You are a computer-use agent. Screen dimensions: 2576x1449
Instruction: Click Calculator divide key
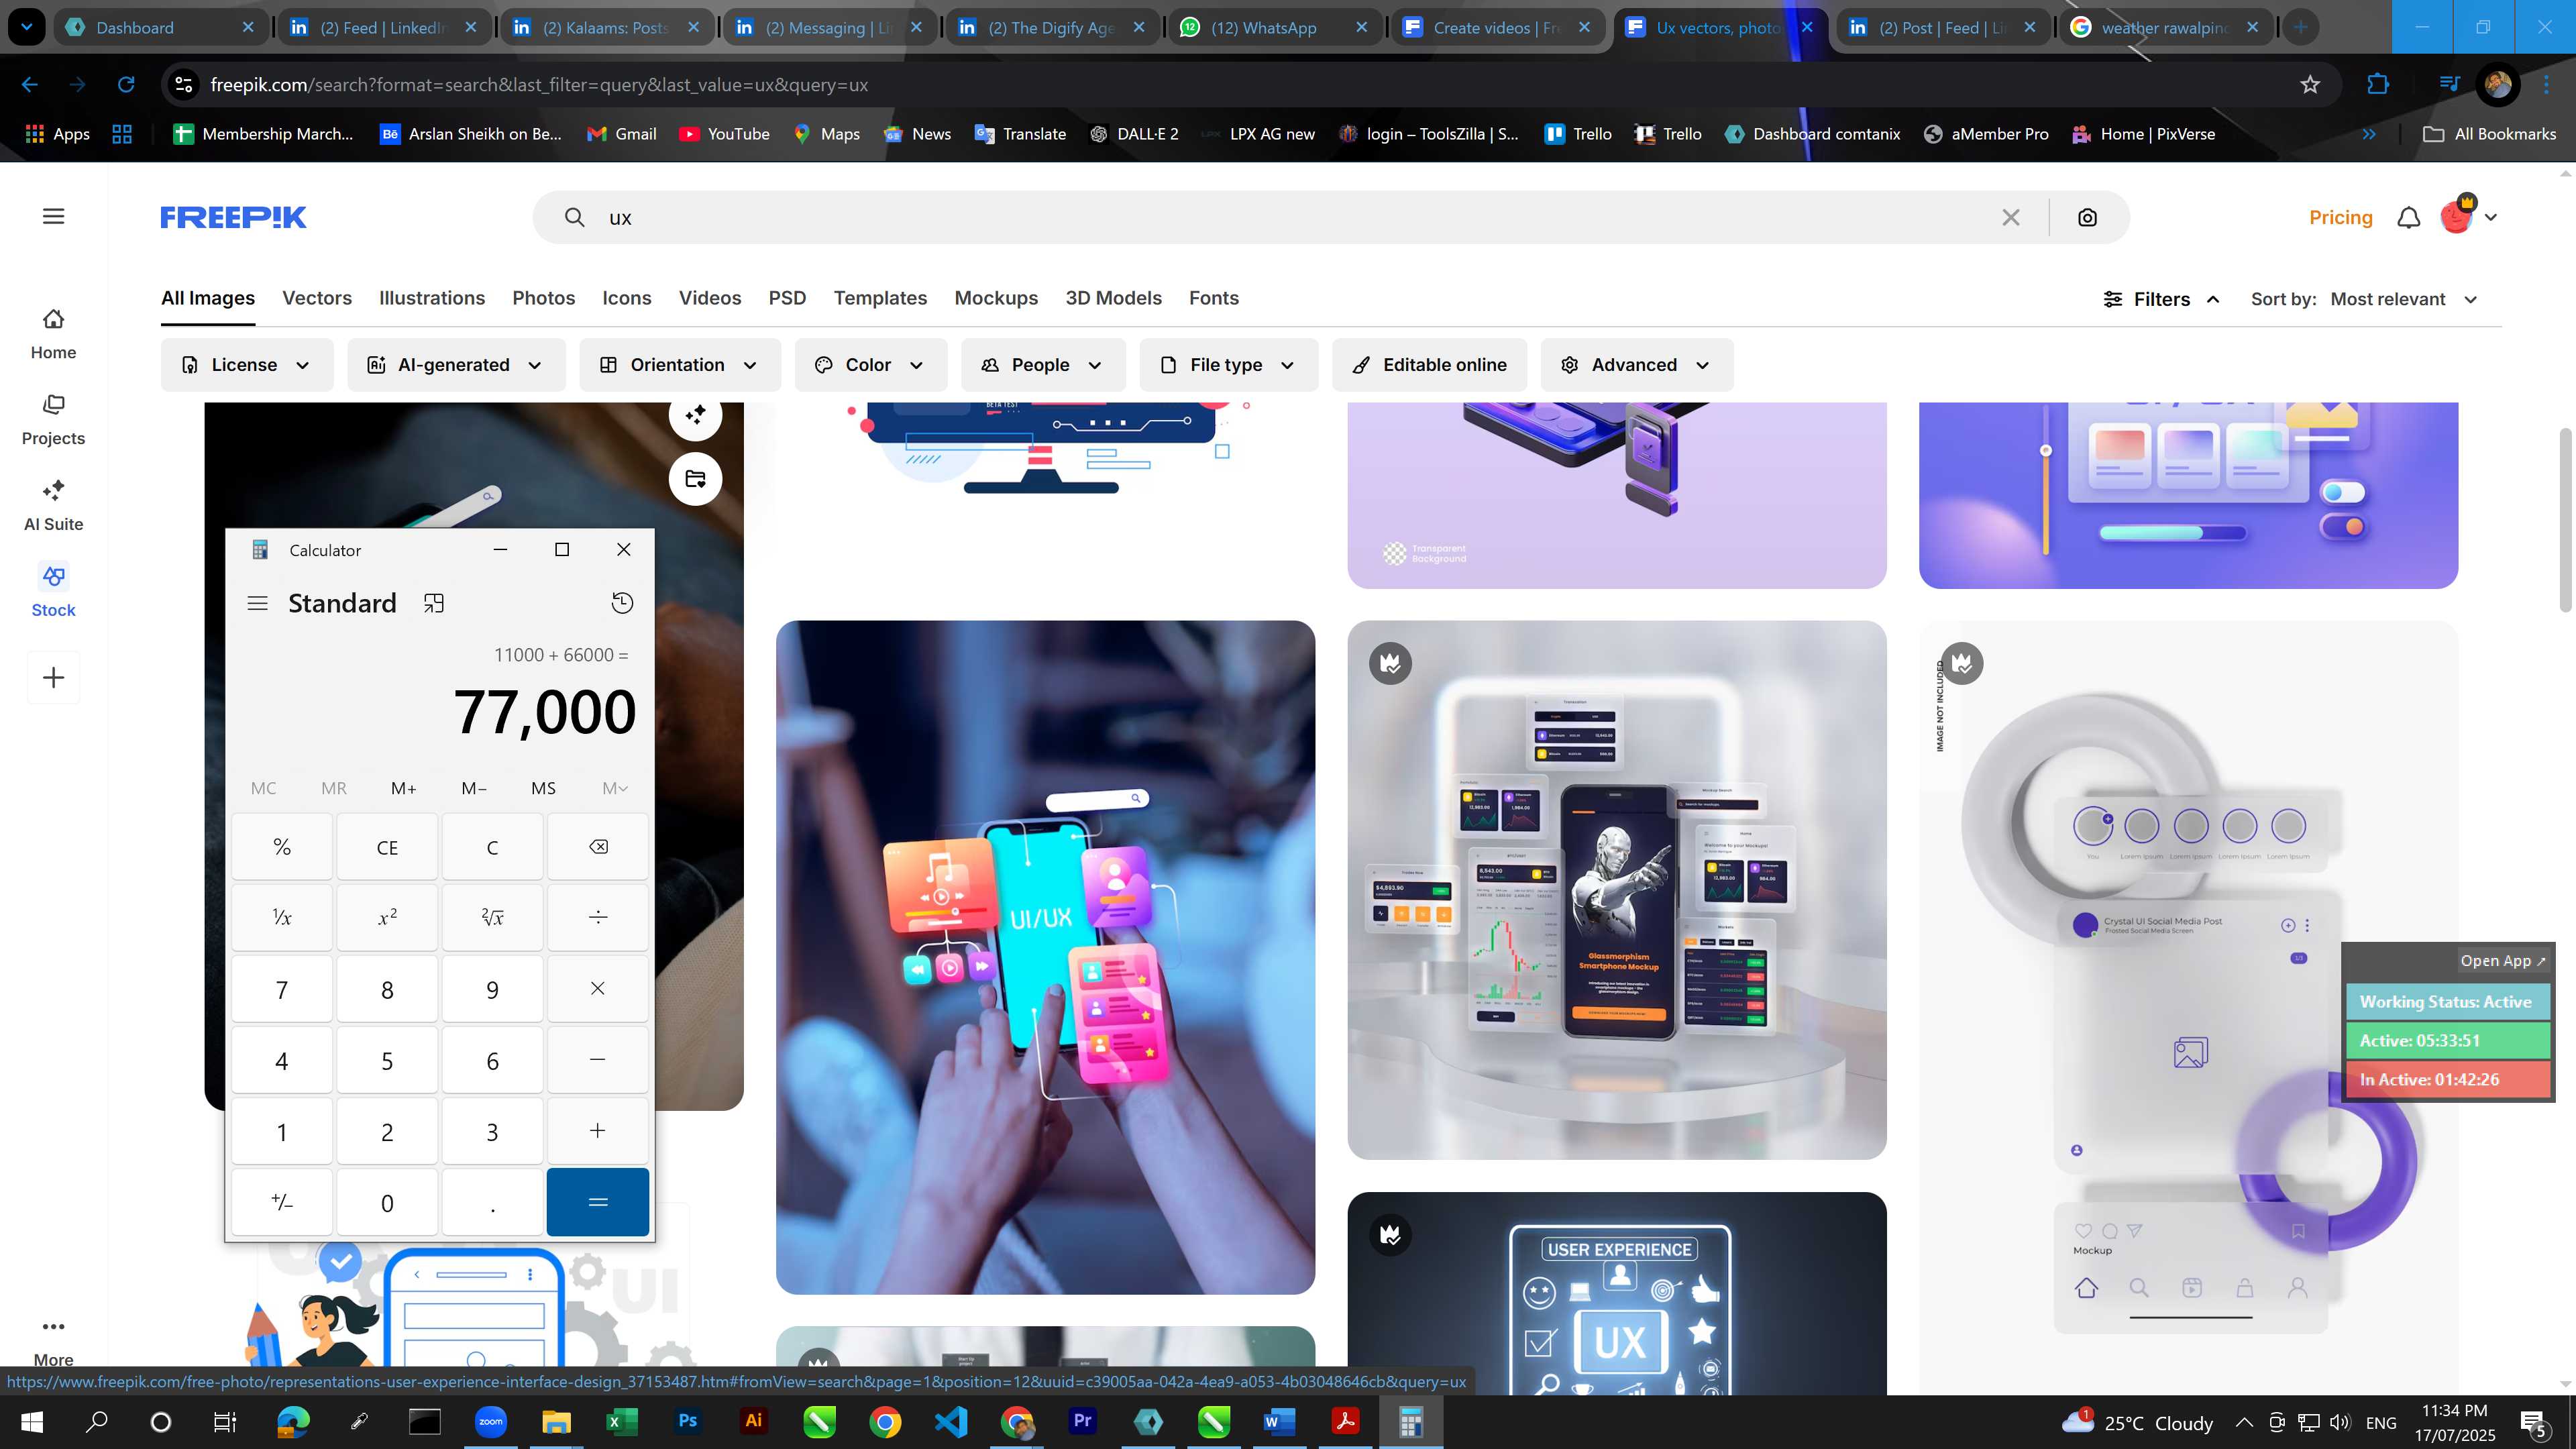598,917
